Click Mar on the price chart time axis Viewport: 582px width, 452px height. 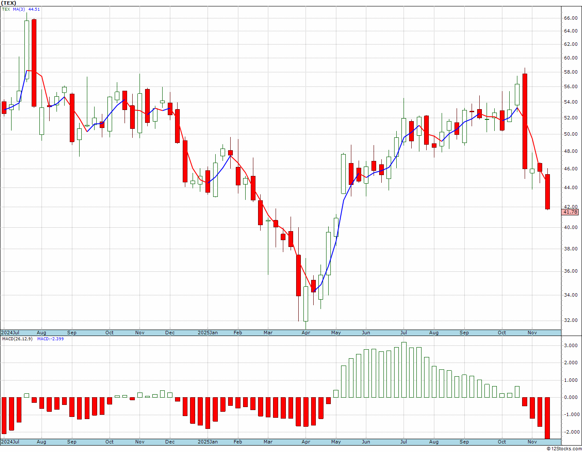point(268,333)
